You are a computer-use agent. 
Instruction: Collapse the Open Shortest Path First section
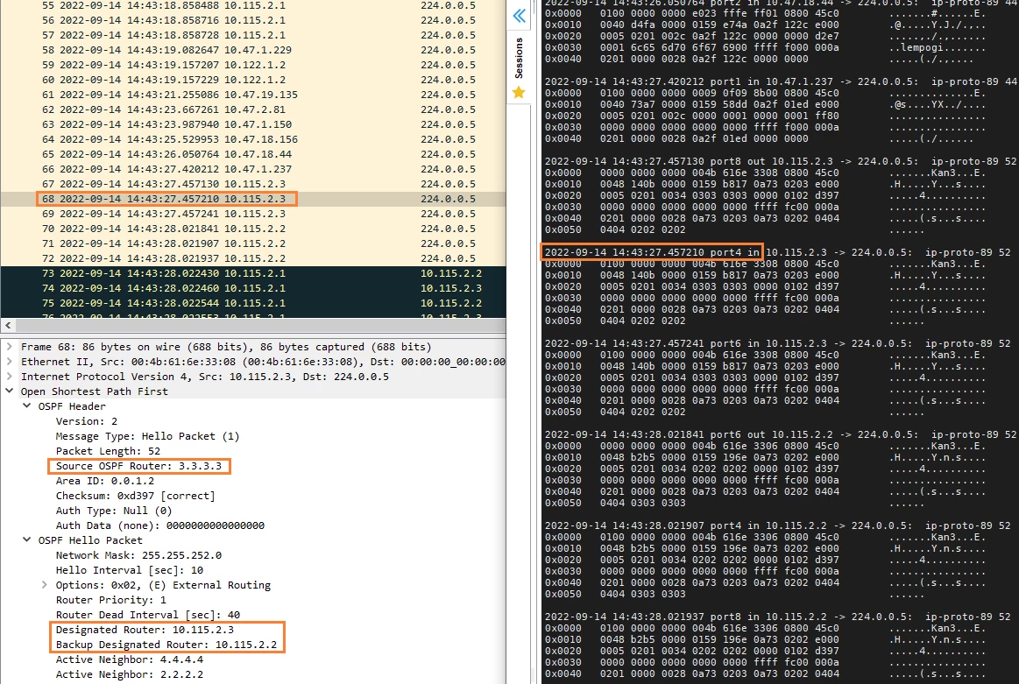pyautogui.click(x=9, y=391)
